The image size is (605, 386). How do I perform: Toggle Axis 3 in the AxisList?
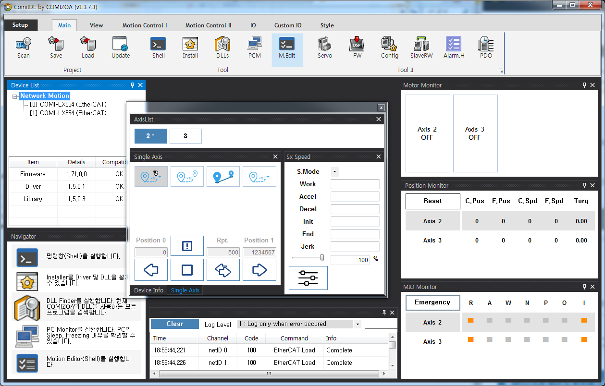(185, 136)
